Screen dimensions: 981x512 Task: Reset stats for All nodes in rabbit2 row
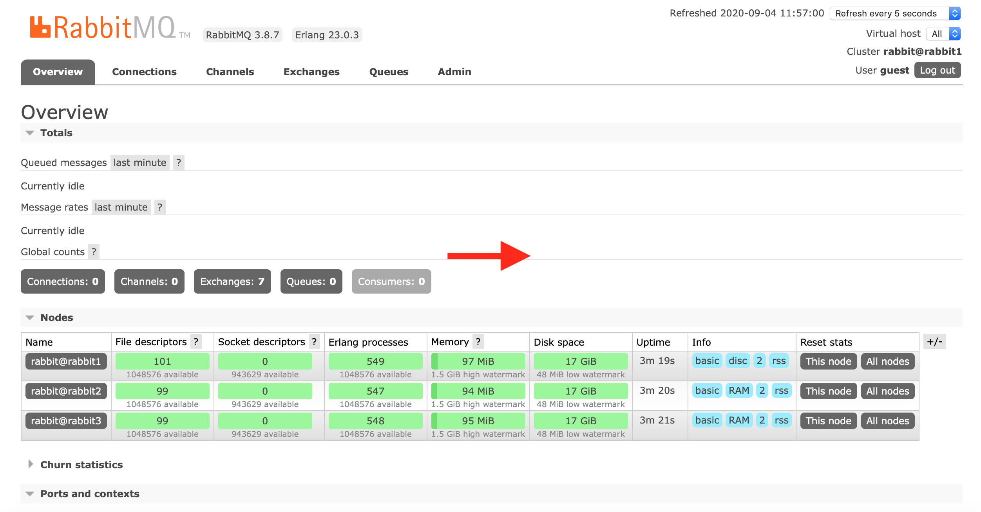(888, 391)
